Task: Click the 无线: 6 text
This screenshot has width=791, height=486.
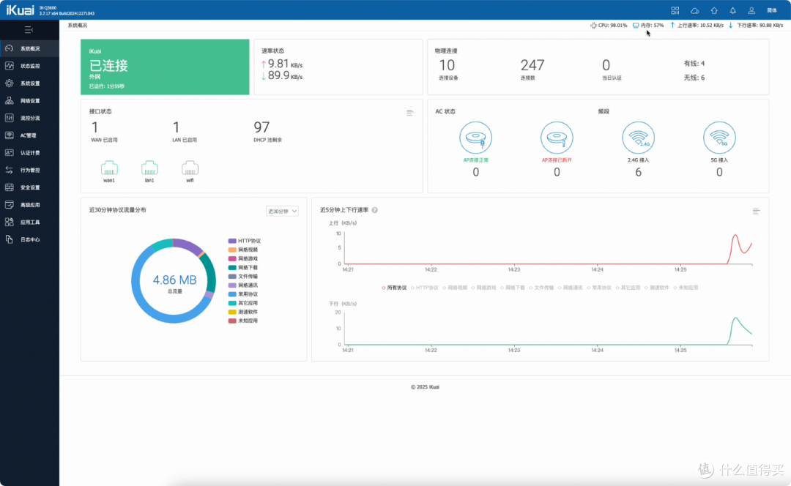Action: click(x=694, y=78)
